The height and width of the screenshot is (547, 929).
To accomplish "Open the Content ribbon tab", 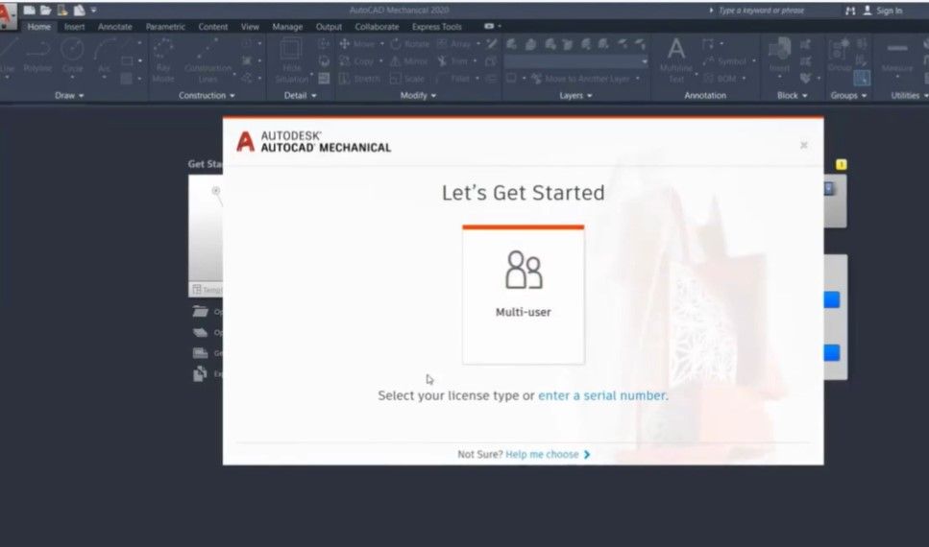I will pyautogui.click(x=213, y=27).
